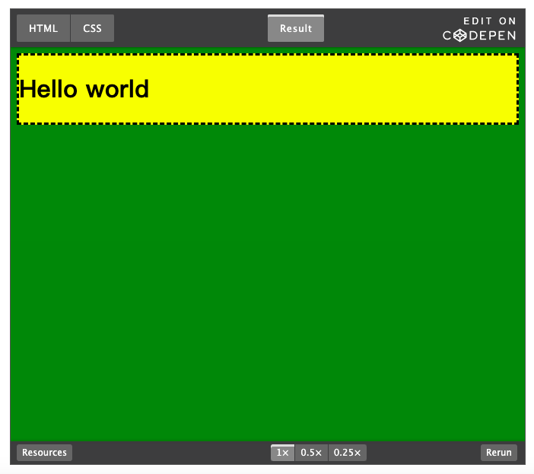
Task: Click the CODEPEN wordmark
Action: pos(479,36)
